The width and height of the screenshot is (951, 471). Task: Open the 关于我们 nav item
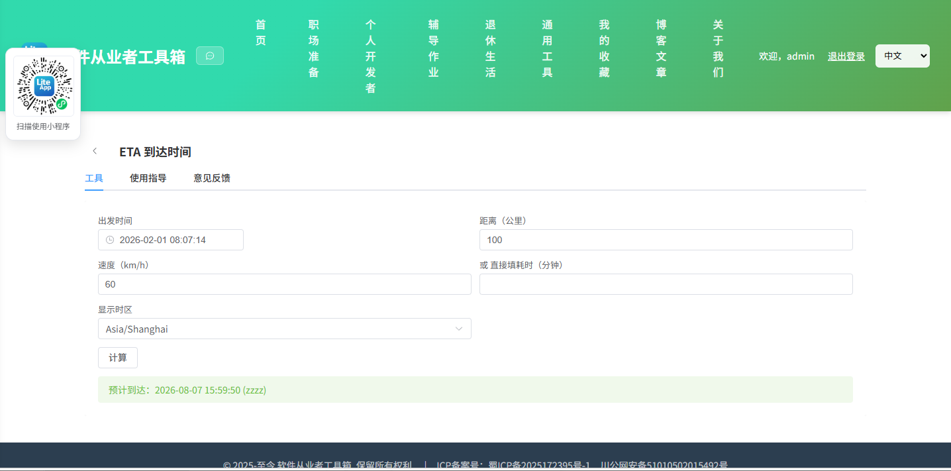(719, 48)
